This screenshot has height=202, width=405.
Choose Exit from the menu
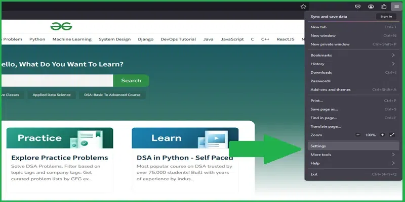pos(353,174)
